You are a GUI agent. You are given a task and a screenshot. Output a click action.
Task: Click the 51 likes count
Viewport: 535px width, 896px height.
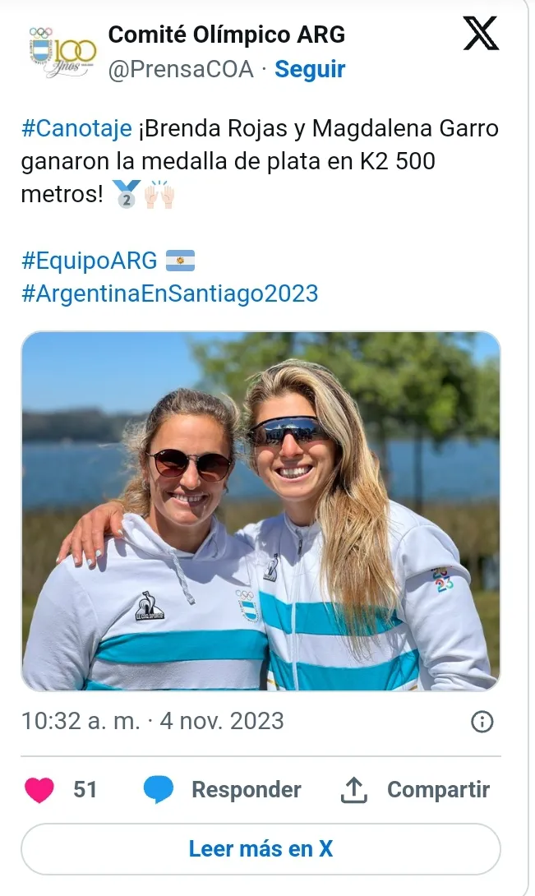point(85,790)
